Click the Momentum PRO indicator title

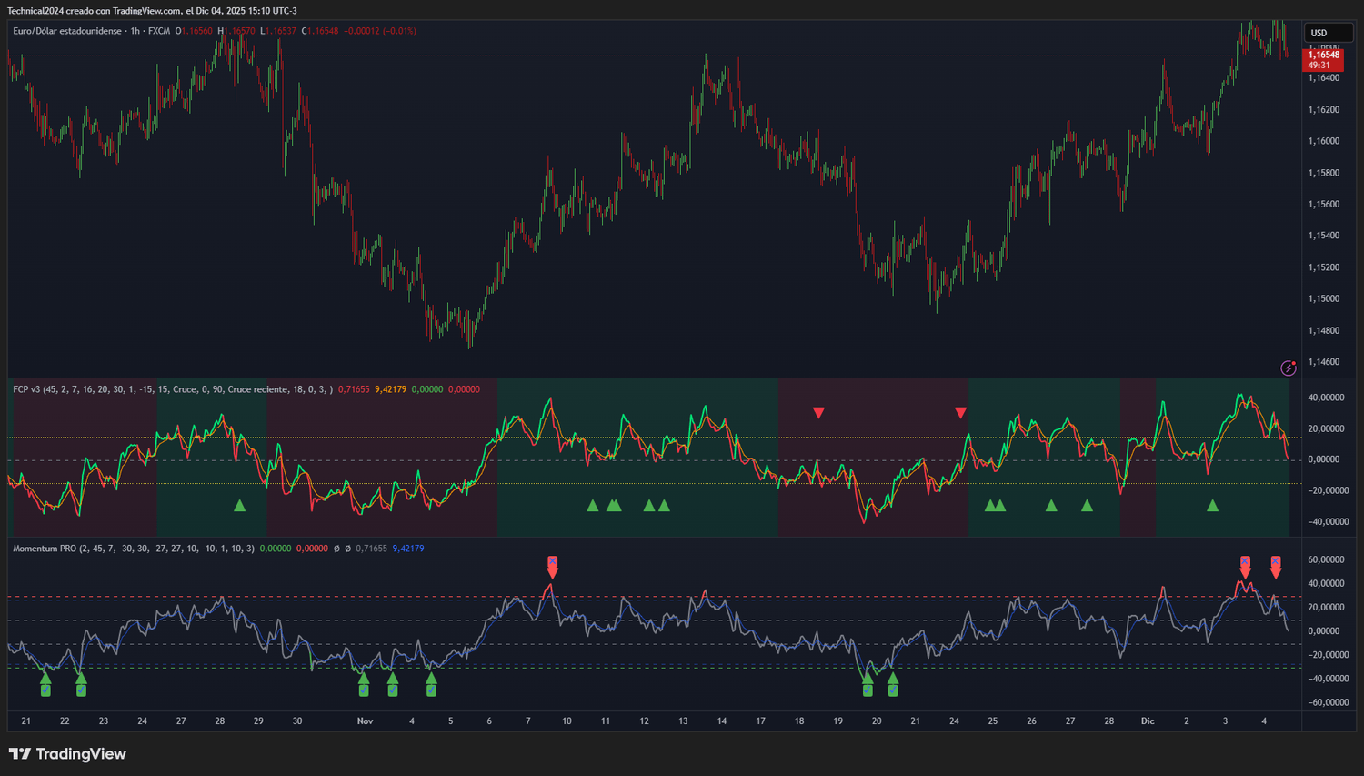45,549
